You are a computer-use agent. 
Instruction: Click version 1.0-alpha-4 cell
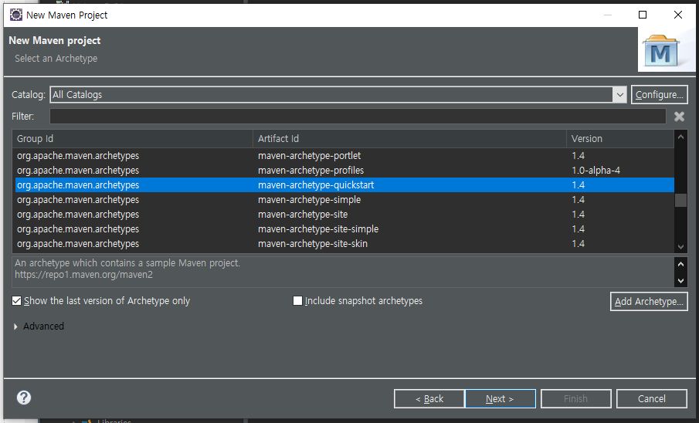point(596,171)
